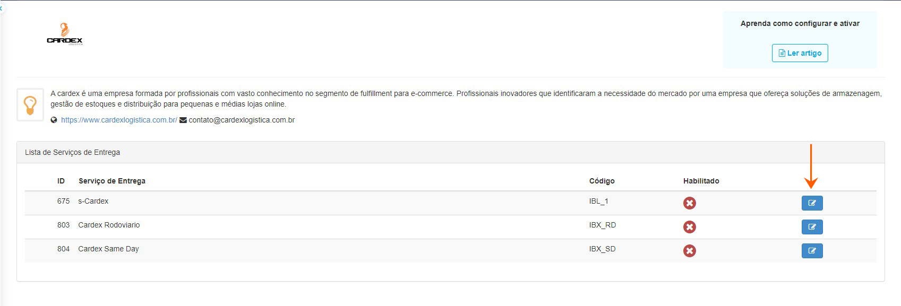
Task: Click red X status for Cardex Same Day
Action: 689,251
